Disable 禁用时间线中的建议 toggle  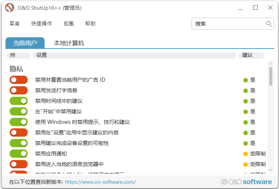click(x=19, y=101)
